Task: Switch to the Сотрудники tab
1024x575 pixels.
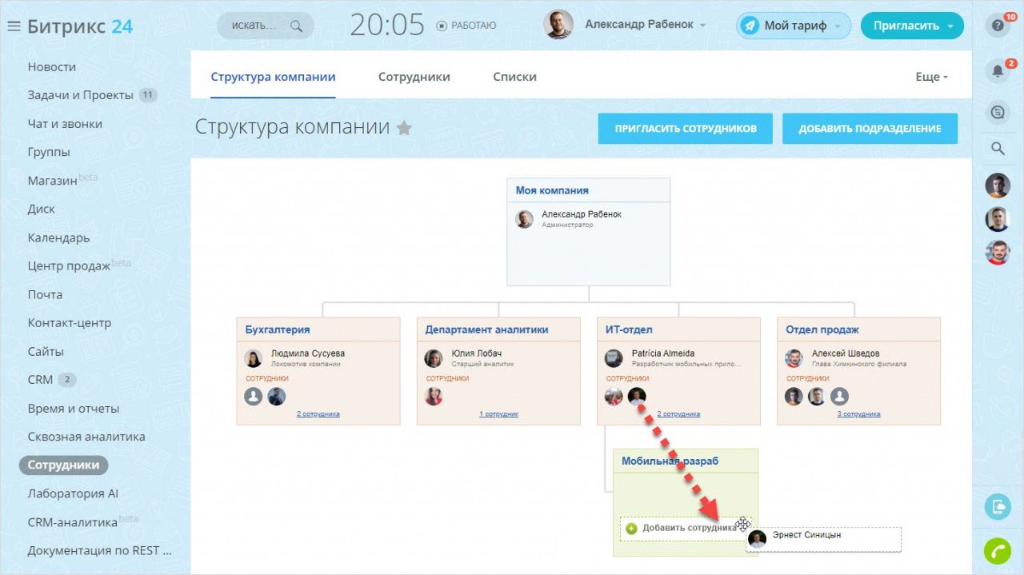Action: click(x=414, y=77)
